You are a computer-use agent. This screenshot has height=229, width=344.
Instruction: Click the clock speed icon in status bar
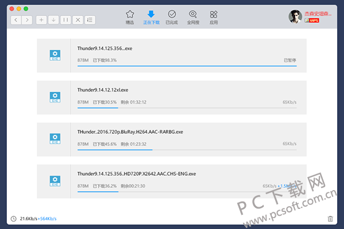point(14,219)
